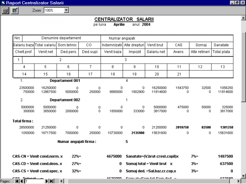The image size is (246, 184).
Task: Click the value 475000 in Departament 002
Action: tap(183, 107)
